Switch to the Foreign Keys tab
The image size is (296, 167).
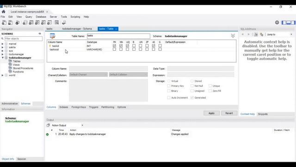pos(79,107)
